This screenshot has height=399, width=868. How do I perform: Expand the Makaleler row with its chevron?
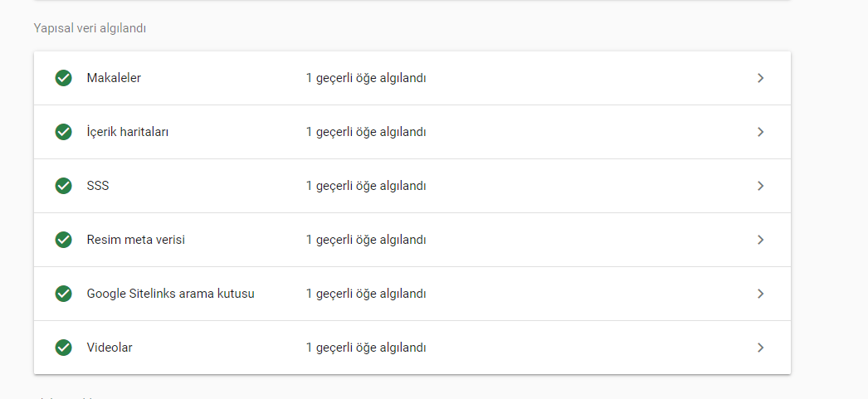(x=761, y=78)
